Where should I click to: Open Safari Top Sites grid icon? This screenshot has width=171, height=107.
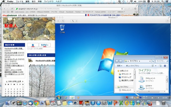[12, 12]
